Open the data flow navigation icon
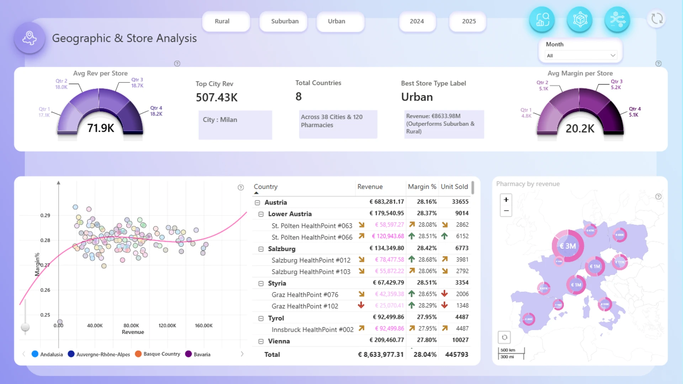Image resolution: width=683 pixels, height=384 pixels. [x=618, y=20]
